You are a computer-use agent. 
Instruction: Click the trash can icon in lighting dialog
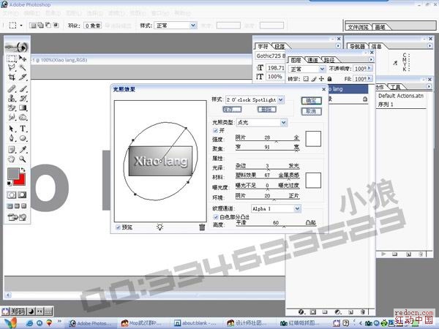[202, 227]
